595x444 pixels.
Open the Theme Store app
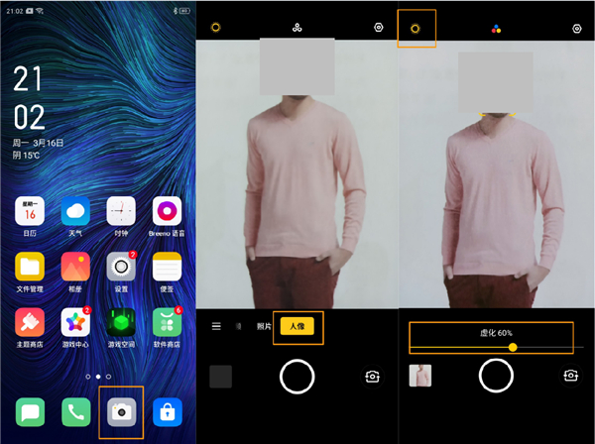click(x=30, y=322)
